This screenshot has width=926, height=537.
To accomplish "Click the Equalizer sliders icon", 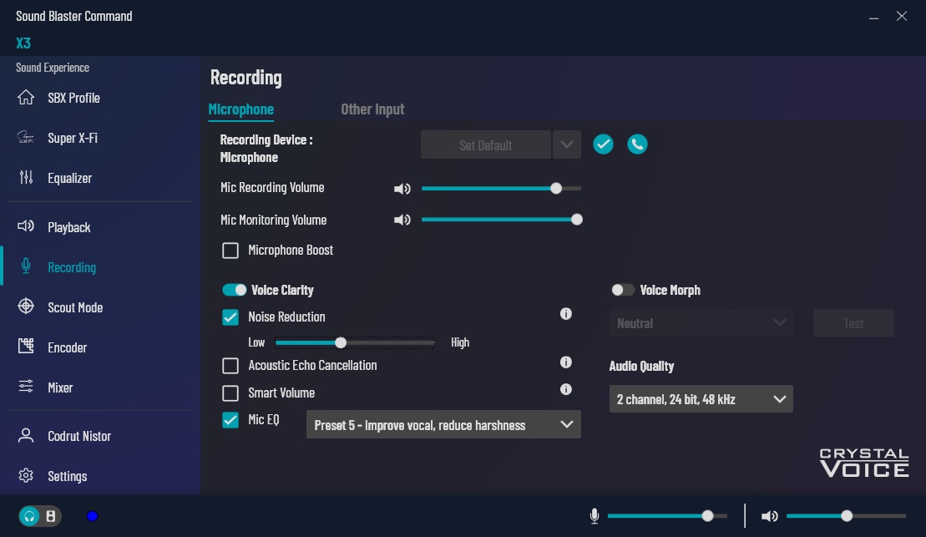I will point(26,177).
